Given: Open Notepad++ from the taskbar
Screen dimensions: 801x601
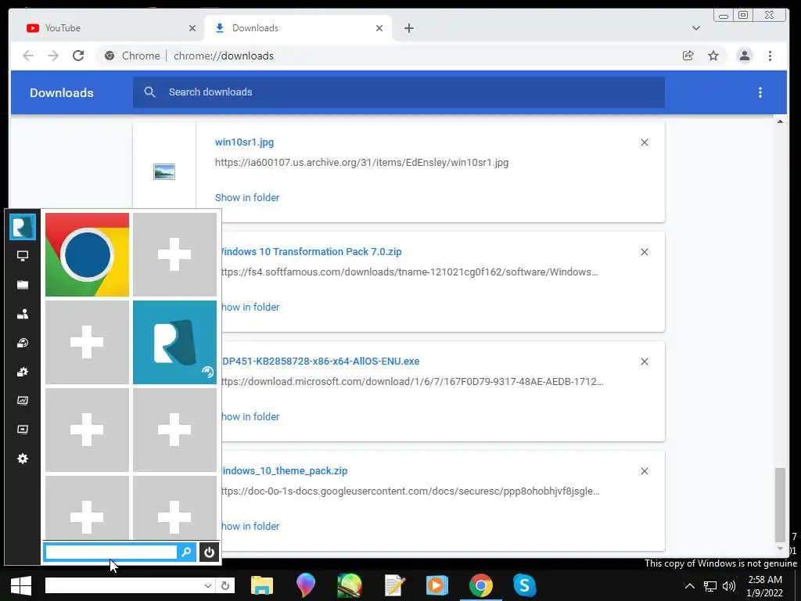Looking at the screenshot, I should [394, 585].
